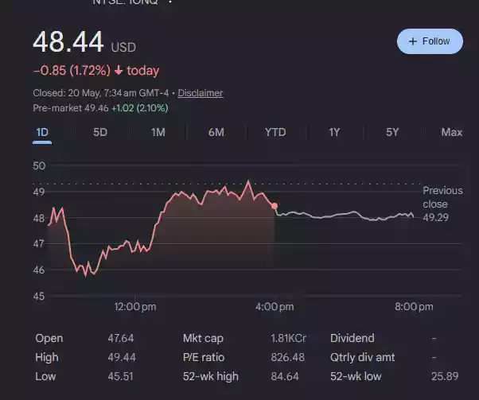Click the 52-wk low label
The height and width of the screenshot is (400, 479).
point(356,376)
